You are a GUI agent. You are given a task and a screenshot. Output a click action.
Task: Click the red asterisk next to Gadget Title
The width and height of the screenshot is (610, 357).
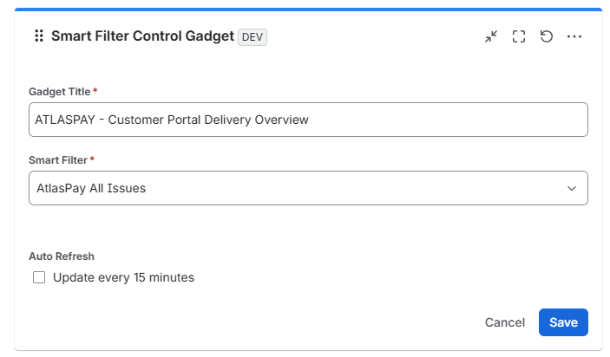coord(95,90)
